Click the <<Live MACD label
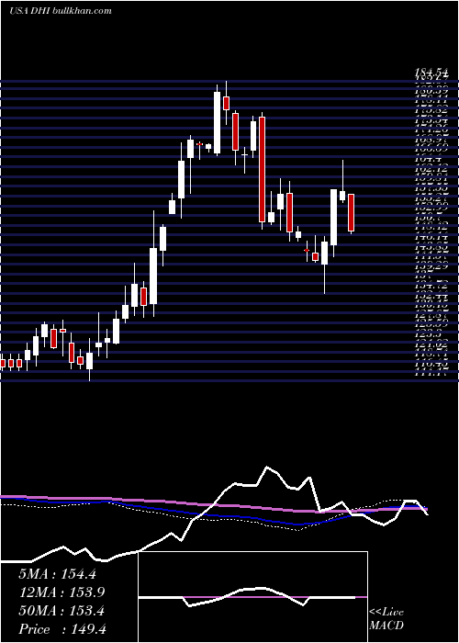 [386, 618]
